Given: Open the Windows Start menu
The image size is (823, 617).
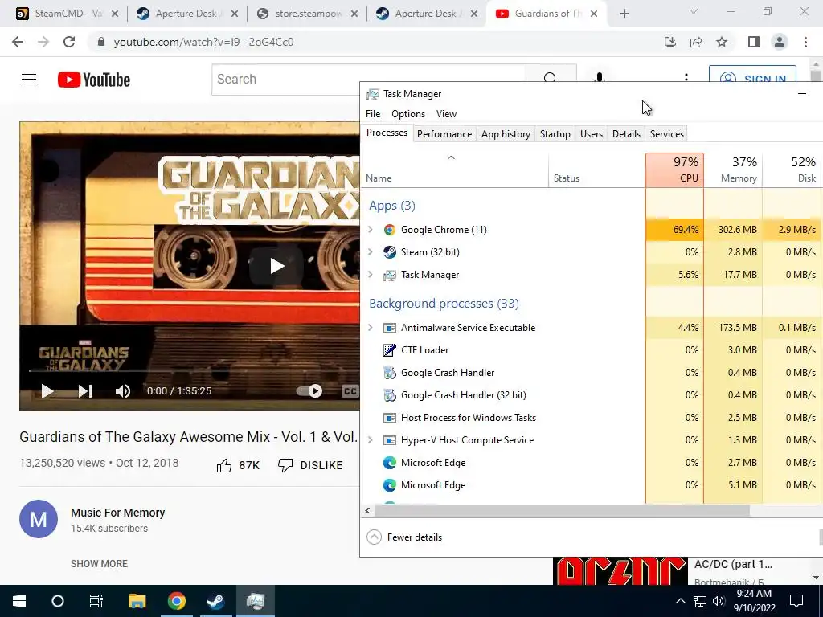Looking at the screenshot, I should click(19, 601).
